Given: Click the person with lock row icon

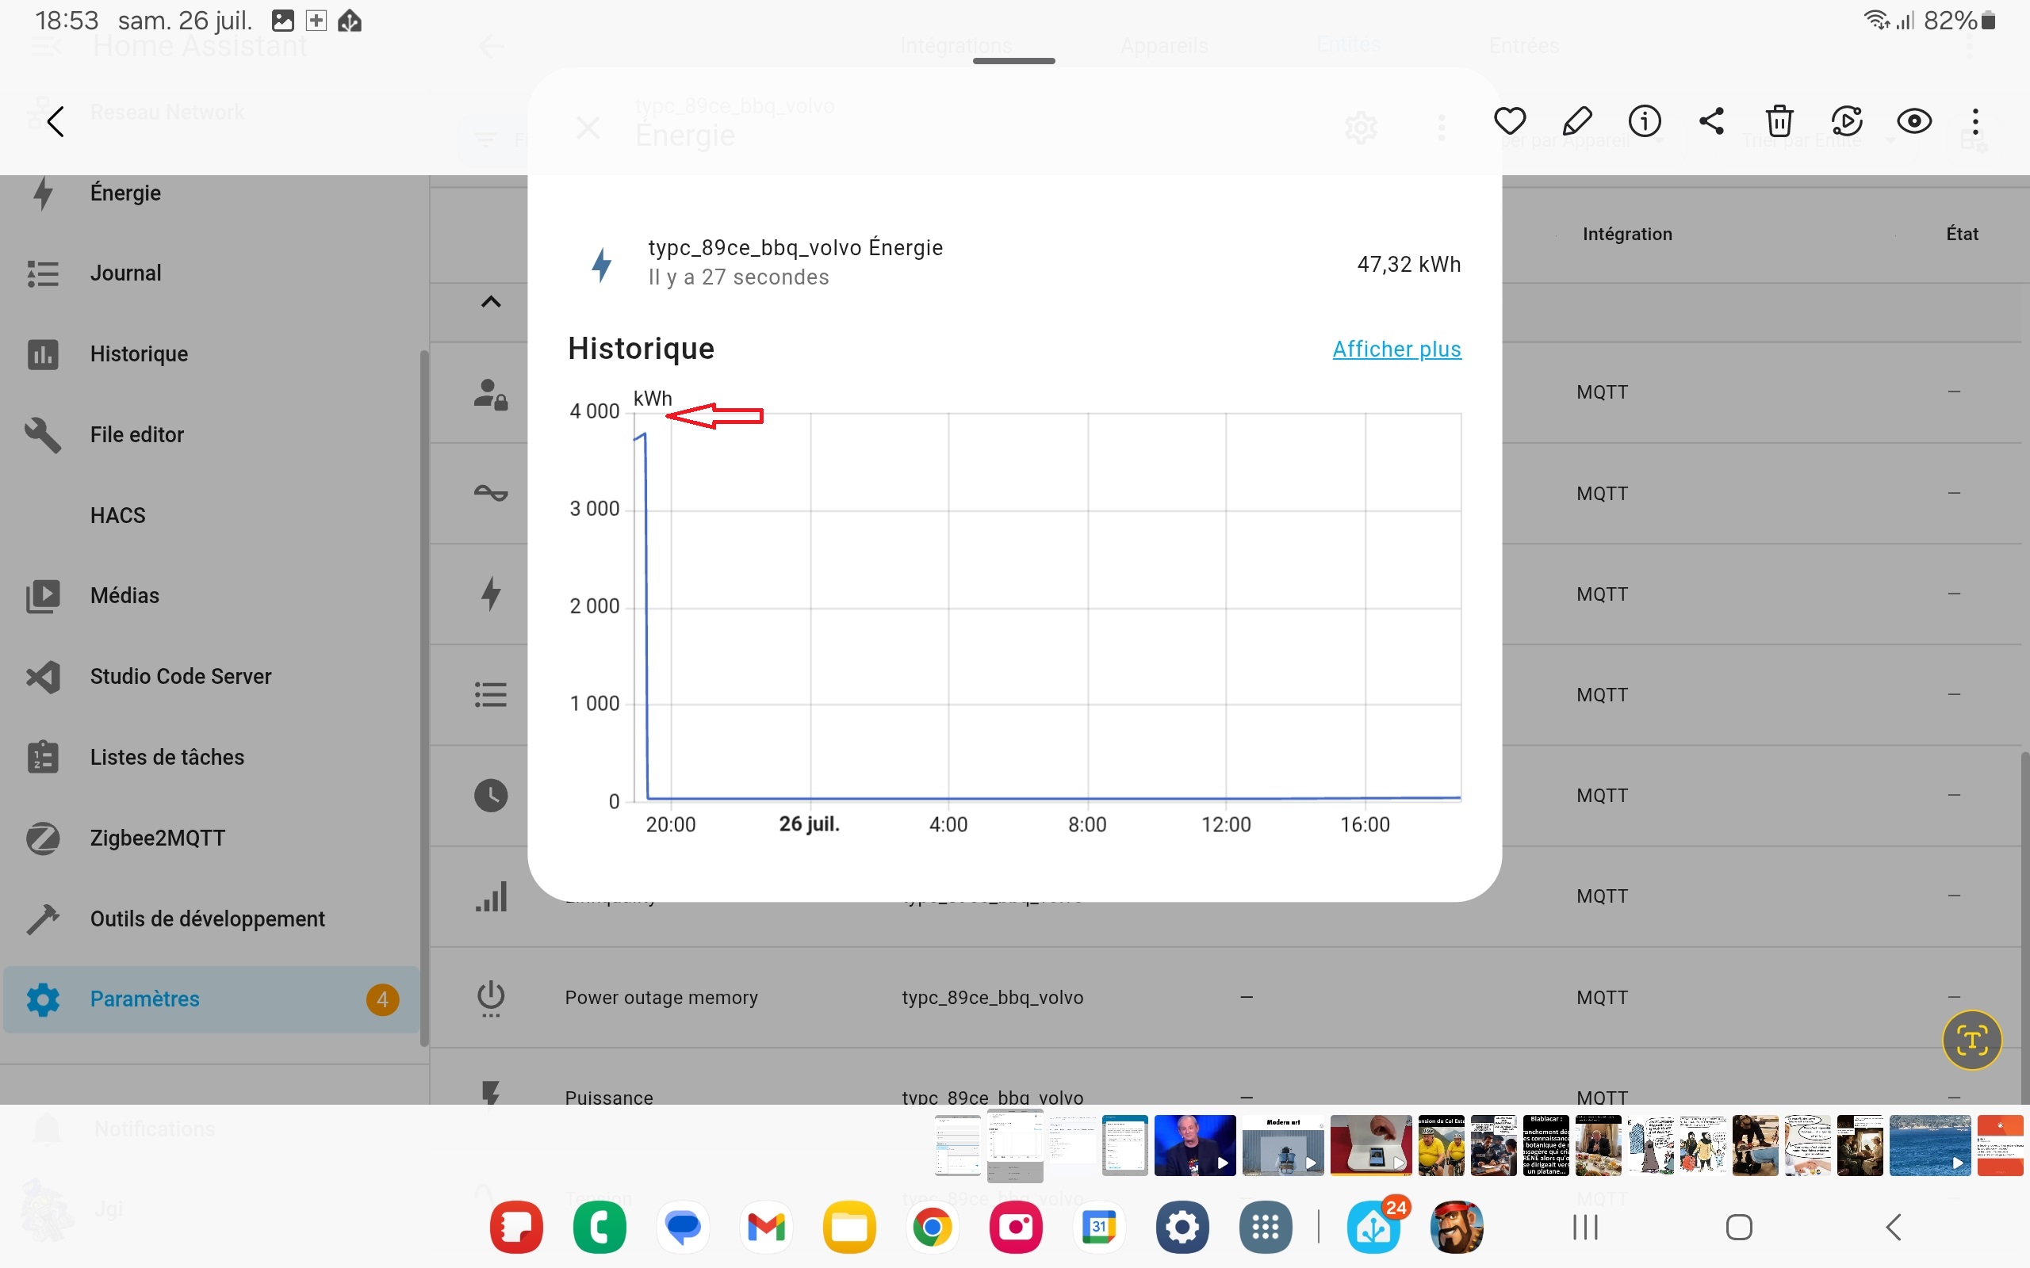Looking at the screenshot, I should (491, 393).
